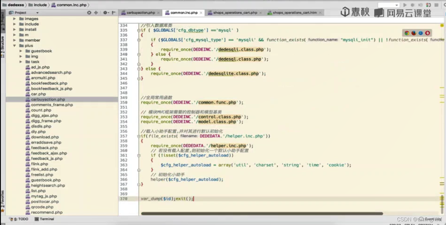Image resolution: width=446 pixels, height=225 pixels.
Task: Click the editor horizontal scrollbar
Action: pyautogui.click(x=262, y=214)
